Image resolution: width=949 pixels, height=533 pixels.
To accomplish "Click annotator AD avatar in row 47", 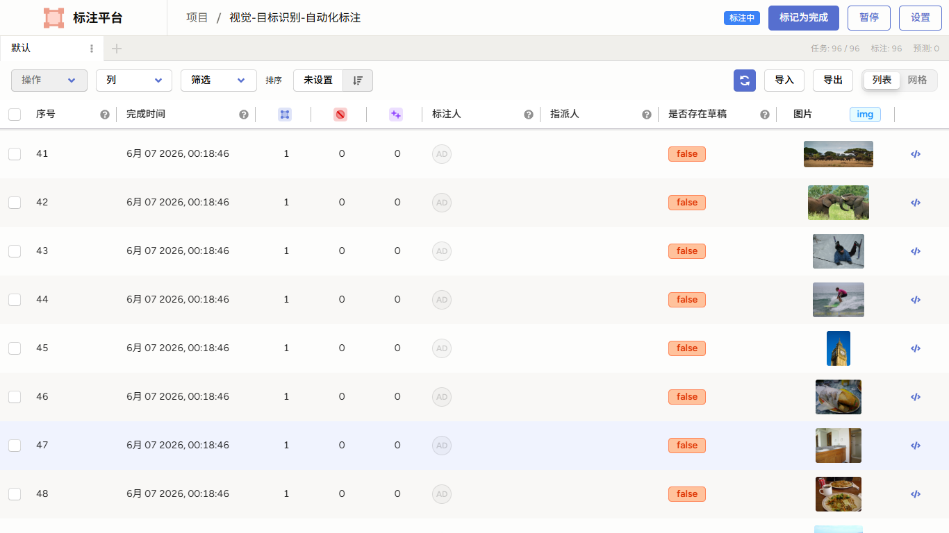I will point(442,446).
